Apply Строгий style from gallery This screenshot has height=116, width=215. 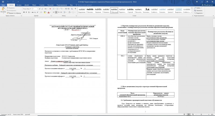click(130, 10)
